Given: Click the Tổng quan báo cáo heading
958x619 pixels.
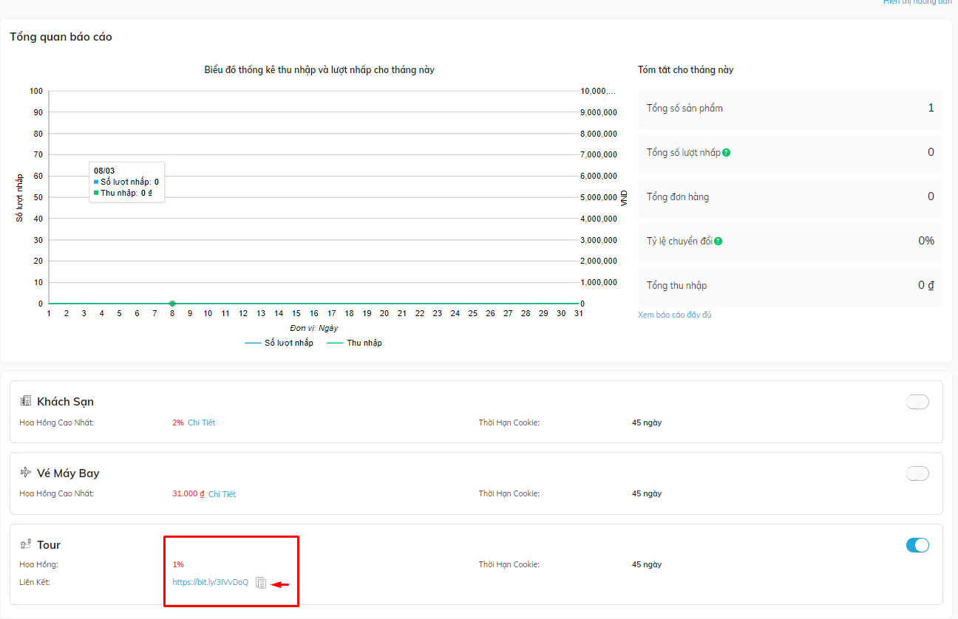Looking at the screenshot, I should pyautogui.click(x=61, y=37).
